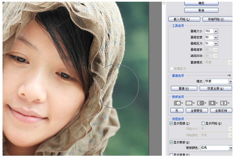Click the Replace Selection mask icon
This screenshot has height=157, width=235.
(x=178, y=103)
